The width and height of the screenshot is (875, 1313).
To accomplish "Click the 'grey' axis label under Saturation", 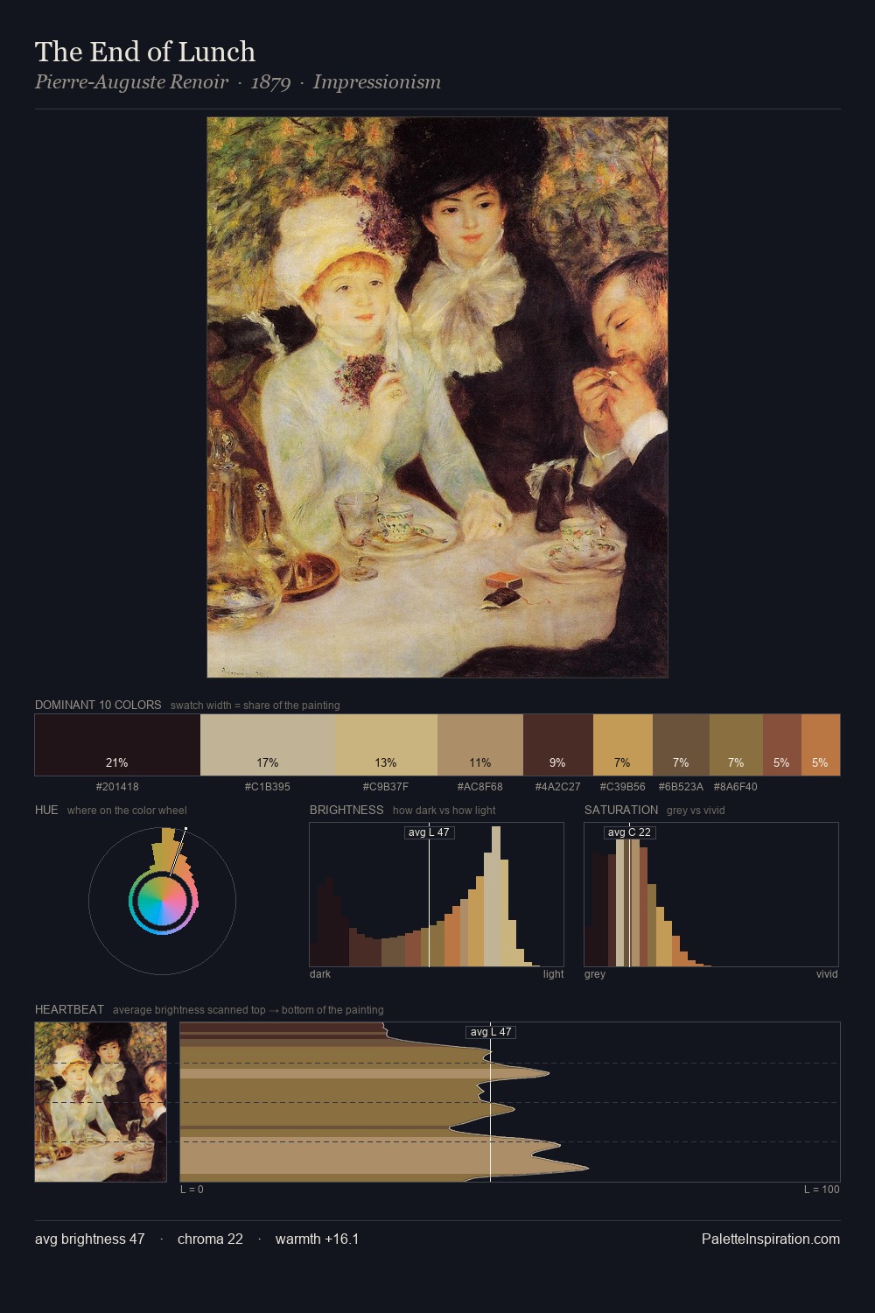I will tap(595, 974).
